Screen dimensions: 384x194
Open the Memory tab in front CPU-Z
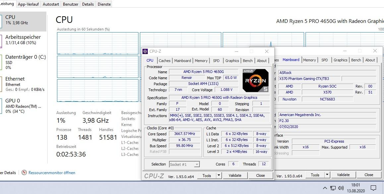(x=201, y=61)
